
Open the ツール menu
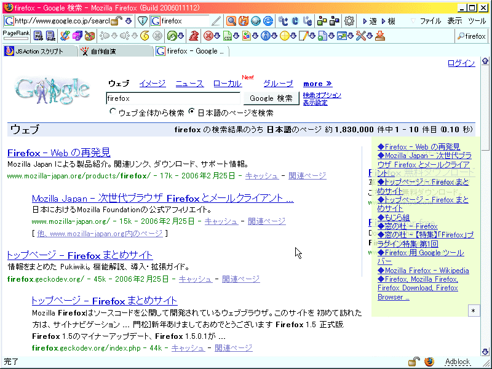pos(477,21)
